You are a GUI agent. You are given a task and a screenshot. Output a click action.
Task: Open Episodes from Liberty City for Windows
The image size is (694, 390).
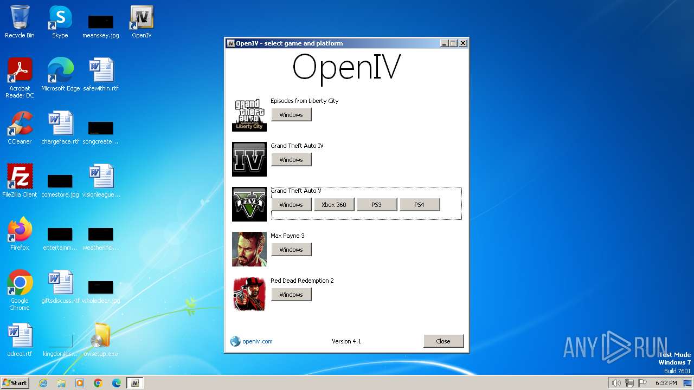[x=291, y=115]
